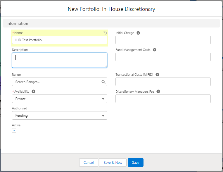223x172 pixels.
Task: Focus the Name text field
Action: (60, 40)
